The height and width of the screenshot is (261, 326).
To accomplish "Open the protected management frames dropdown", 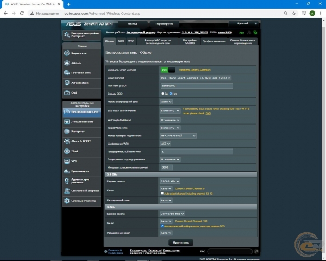I will 170,160.
